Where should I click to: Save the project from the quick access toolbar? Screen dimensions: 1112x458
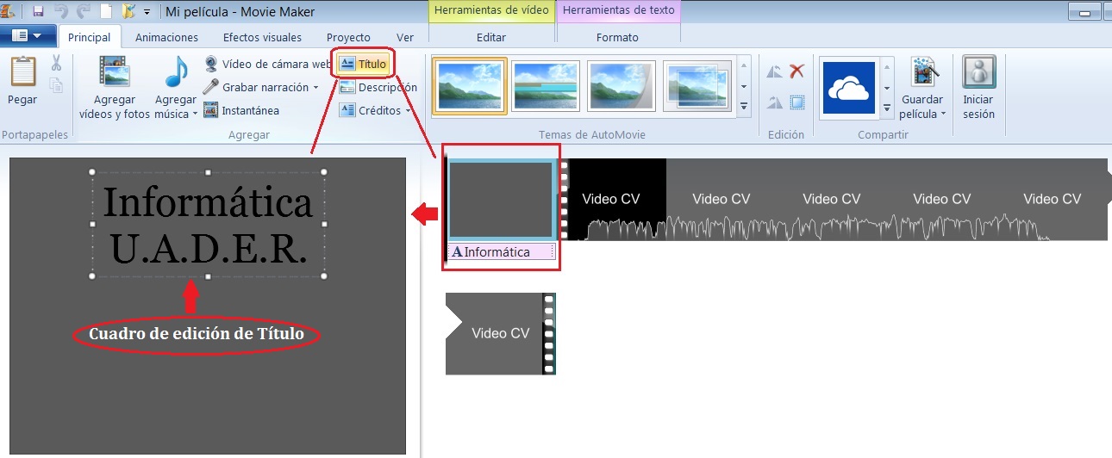[x=38, y=12]
